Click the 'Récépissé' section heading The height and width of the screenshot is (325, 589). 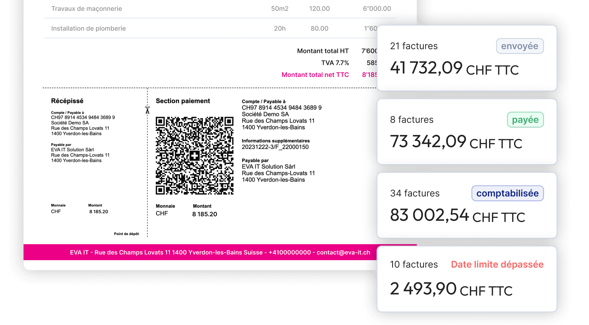coord(67,101)
